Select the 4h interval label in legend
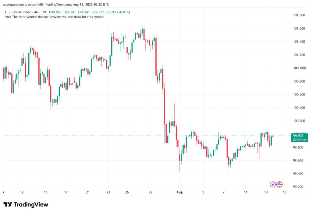This screenshot has height=213, width=312. coord(36,12)
